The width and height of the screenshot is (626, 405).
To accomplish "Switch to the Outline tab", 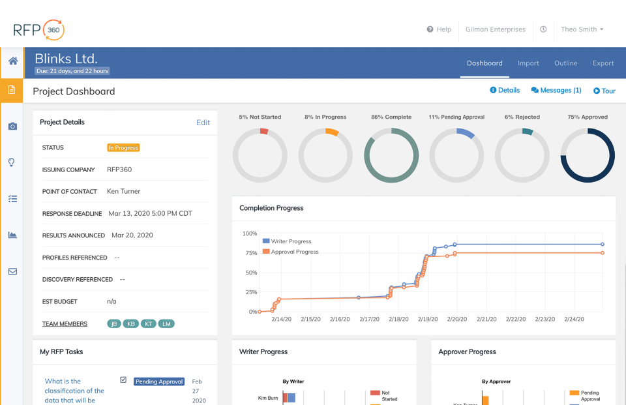I will click(x=565, y=63).
